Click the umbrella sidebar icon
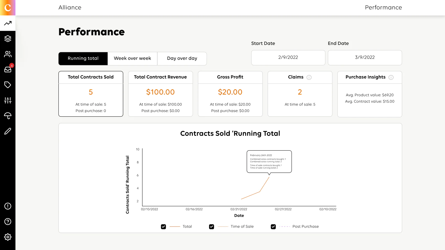The height and width of the screenshot is (250, 445). pyautogui.click(x=8, y=116)
